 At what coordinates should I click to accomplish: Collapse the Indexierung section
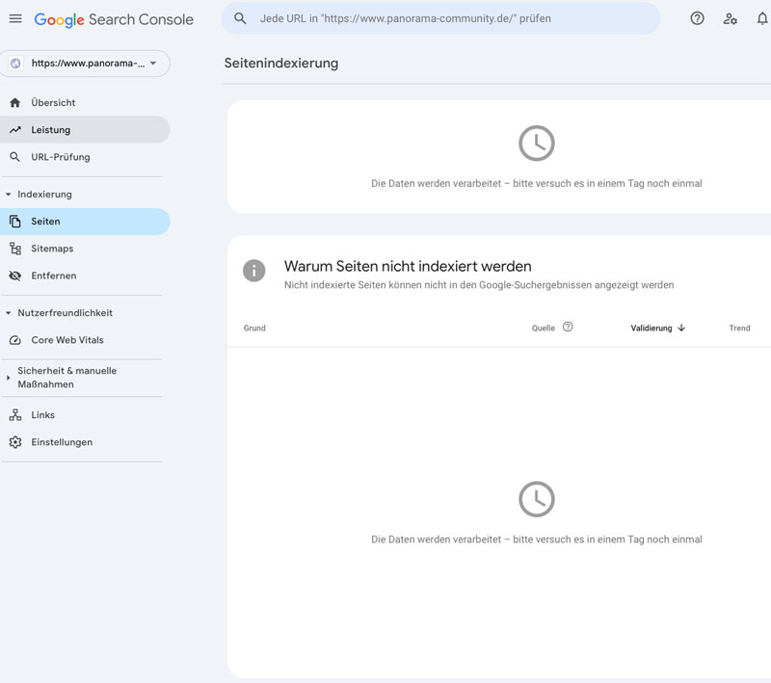pyautogui.click(x=9, y=195)
